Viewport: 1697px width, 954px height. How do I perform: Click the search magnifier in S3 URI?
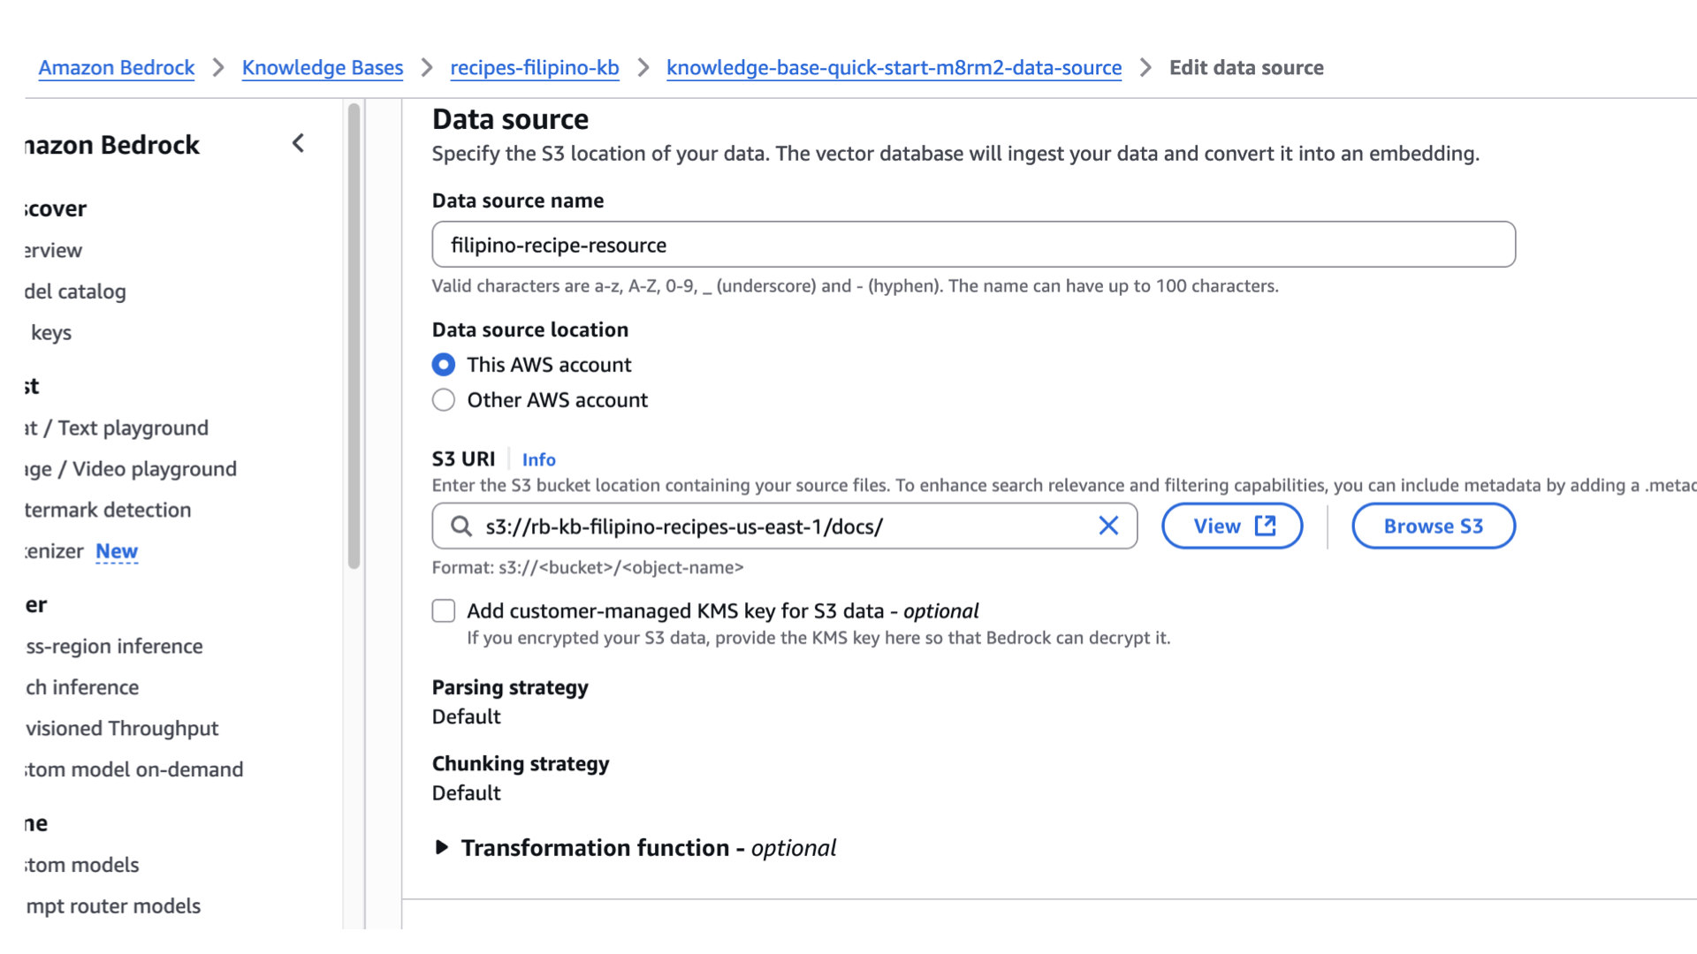[x=460, y=526]
